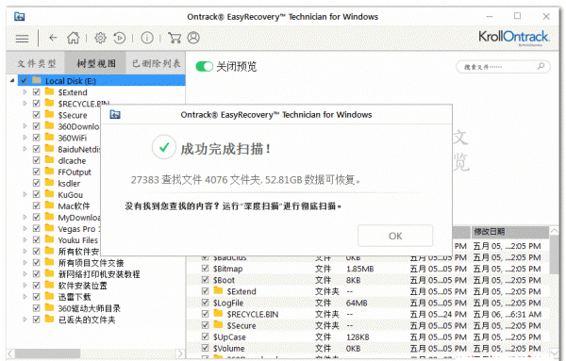This screenshot has width=566, height=361.
Task: Open settings gear icon
Action: (100, 38)
